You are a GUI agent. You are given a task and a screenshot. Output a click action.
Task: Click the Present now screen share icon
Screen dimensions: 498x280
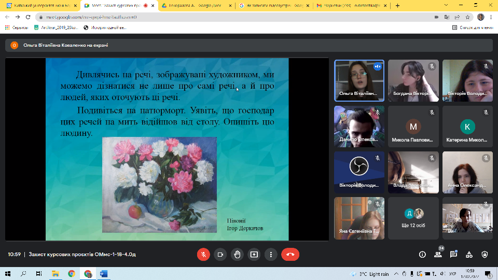[254, 255]
